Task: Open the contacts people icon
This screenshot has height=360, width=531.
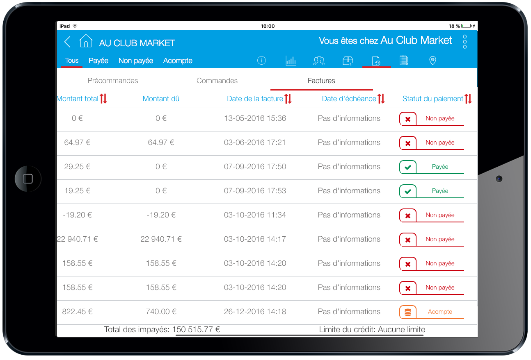Action: click(319, 61)
